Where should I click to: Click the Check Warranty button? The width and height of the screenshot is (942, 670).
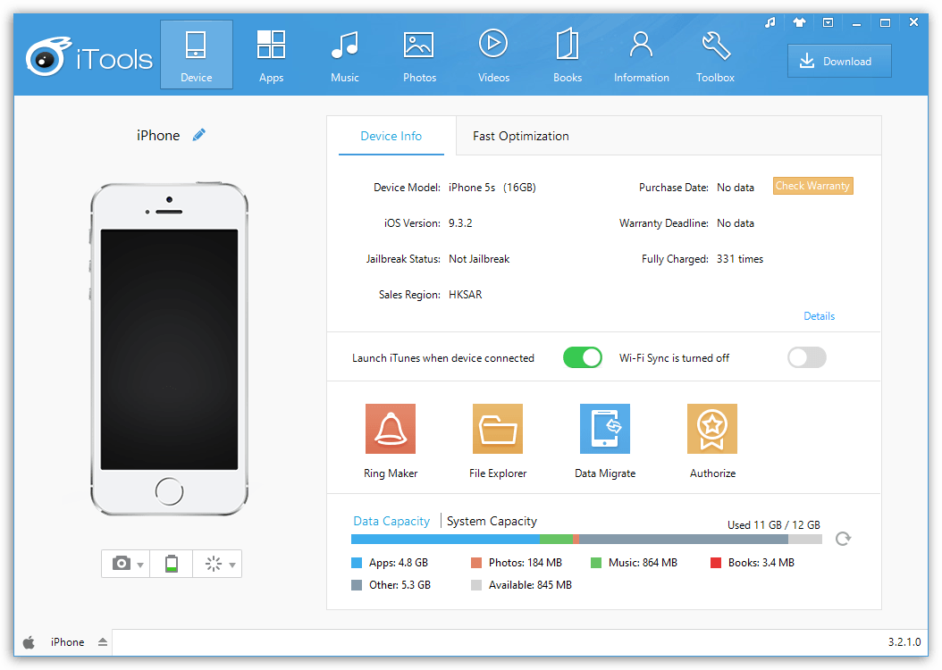point(812,186)
